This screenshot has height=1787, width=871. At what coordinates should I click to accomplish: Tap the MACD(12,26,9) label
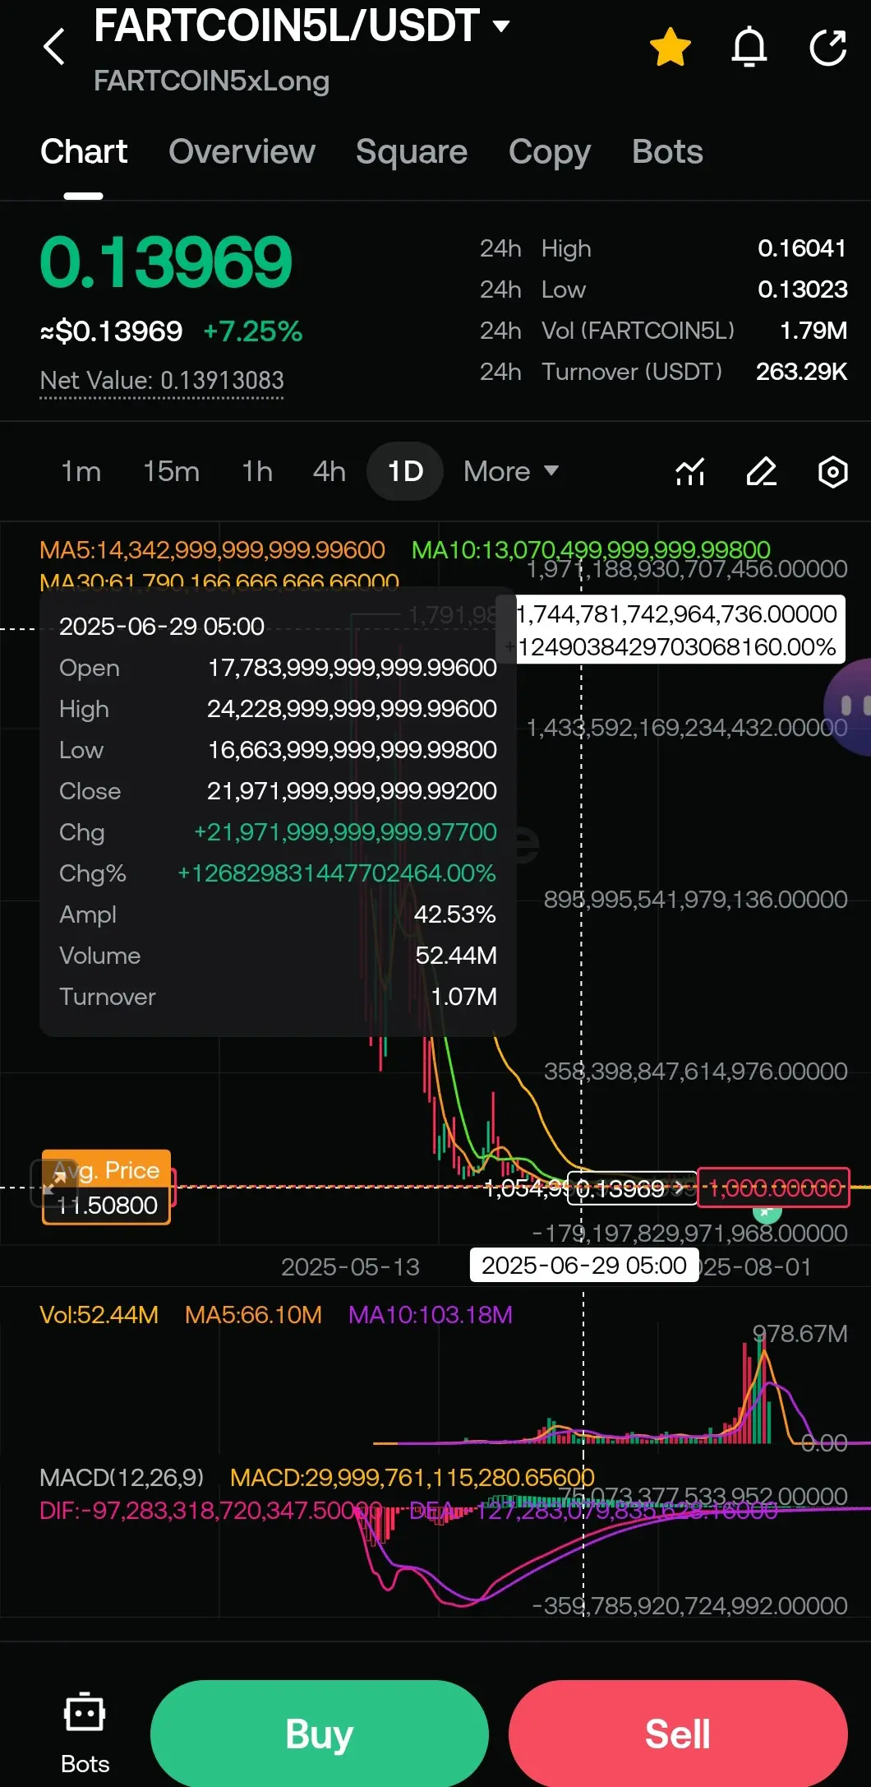pos(122,1477)
